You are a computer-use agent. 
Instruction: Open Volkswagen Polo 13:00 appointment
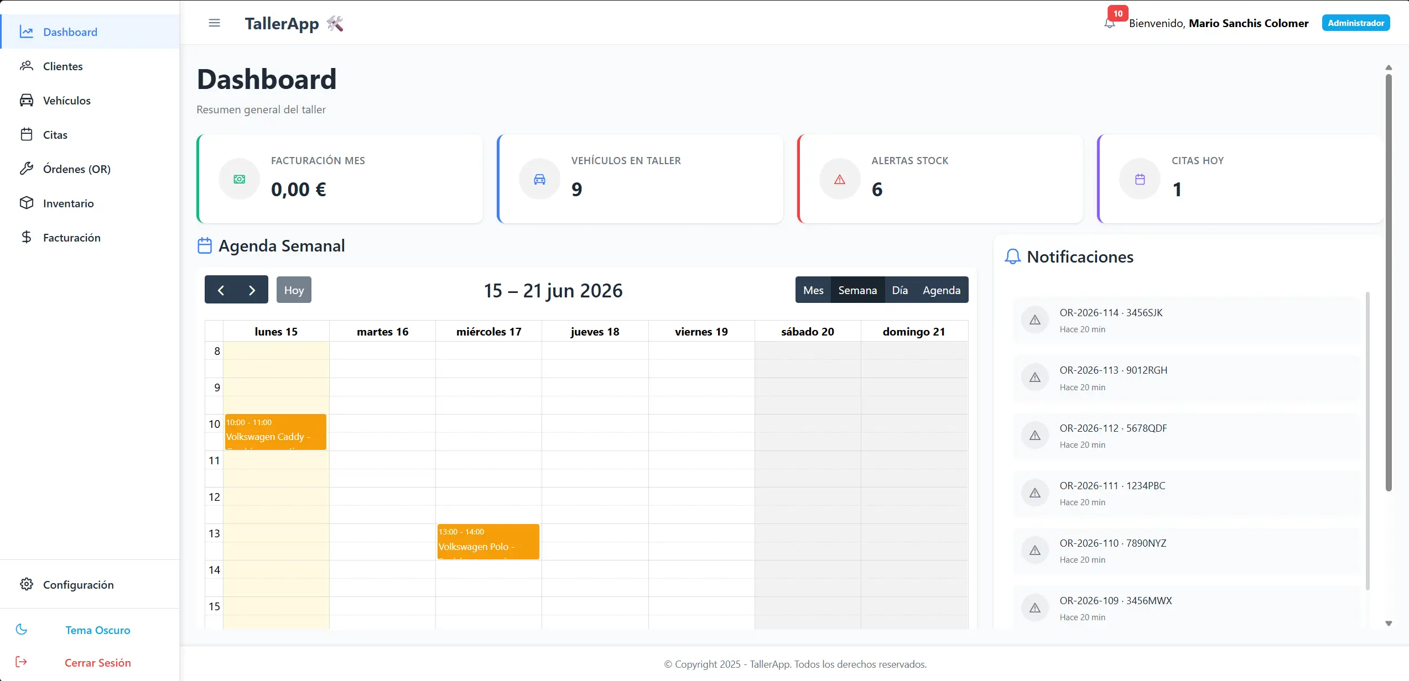[x=488, y=542]
